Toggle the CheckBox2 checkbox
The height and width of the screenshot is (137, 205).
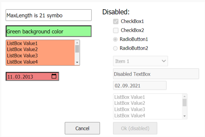click(116, 30)
